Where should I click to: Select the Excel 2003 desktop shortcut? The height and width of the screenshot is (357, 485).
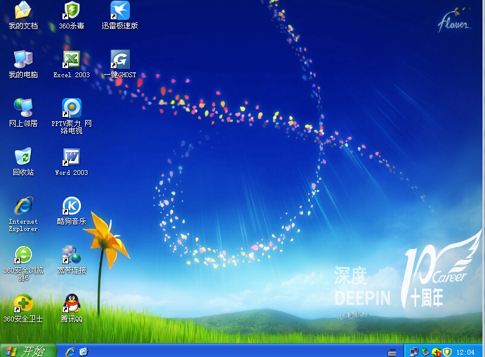[71, 60]
